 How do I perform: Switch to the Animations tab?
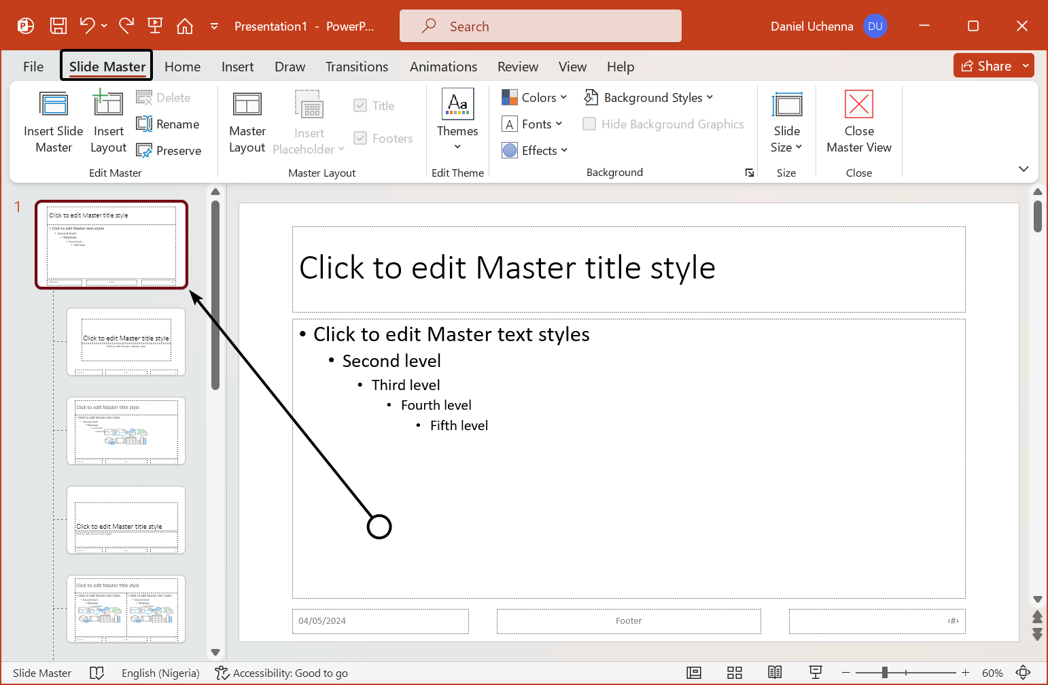click(x=443, y=67)
